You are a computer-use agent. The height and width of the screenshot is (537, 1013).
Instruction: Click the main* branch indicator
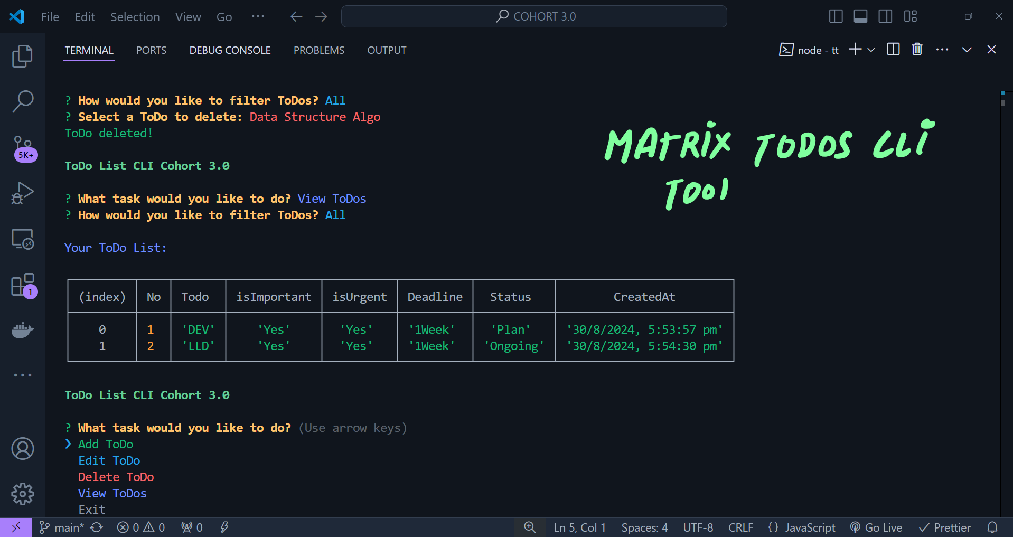(x=62, y=527)
